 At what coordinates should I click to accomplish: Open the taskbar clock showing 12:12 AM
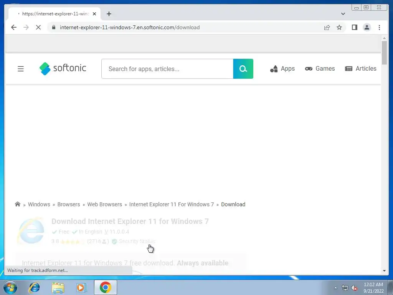click(373, 288)
